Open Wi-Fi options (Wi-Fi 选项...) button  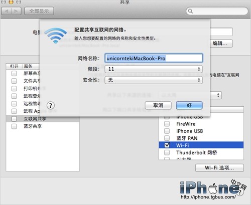click(219, 168)
